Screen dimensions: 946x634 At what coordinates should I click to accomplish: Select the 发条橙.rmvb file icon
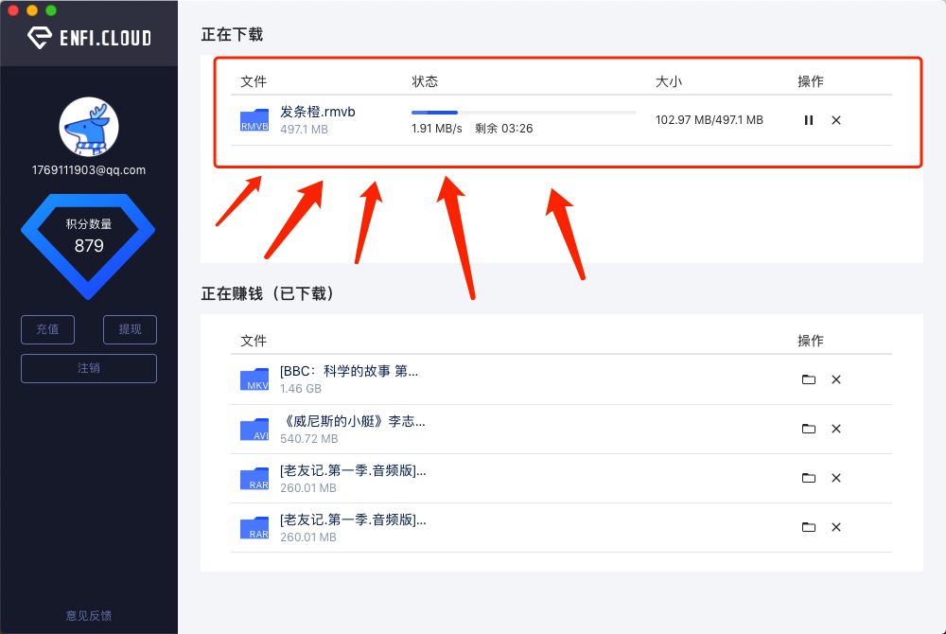click(254, 120)
